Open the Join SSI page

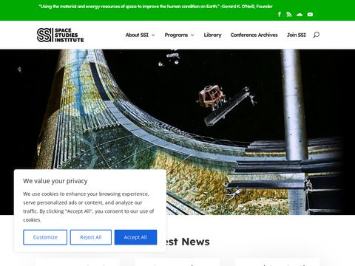(297, 35)
